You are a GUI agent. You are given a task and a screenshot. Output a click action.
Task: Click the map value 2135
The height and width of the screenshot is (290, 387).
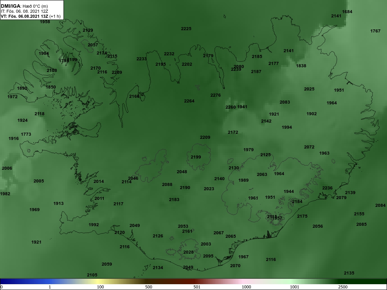point(349,273)
